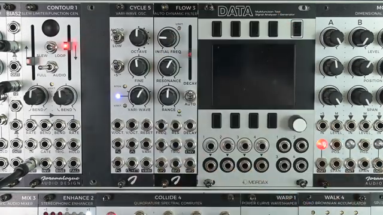The height and width of the screenshot is (215, 383).
Task: Click the RISE output jack on Contour 1
Action: (60, 163)
